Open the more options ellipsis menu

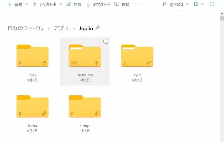(x=137, y=4)
